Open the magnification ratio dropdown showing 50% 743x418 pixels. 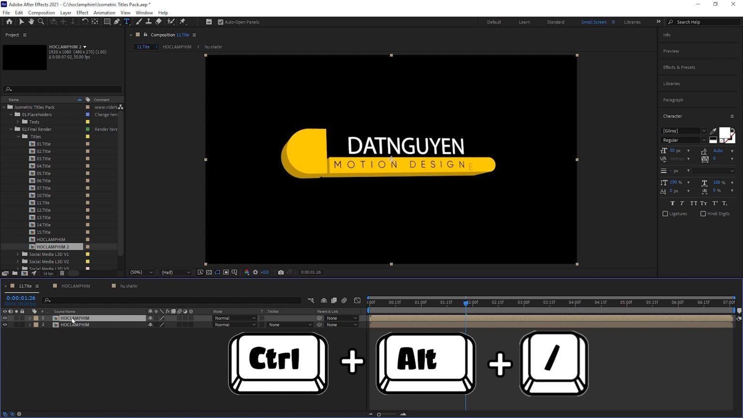coord(140,272)
